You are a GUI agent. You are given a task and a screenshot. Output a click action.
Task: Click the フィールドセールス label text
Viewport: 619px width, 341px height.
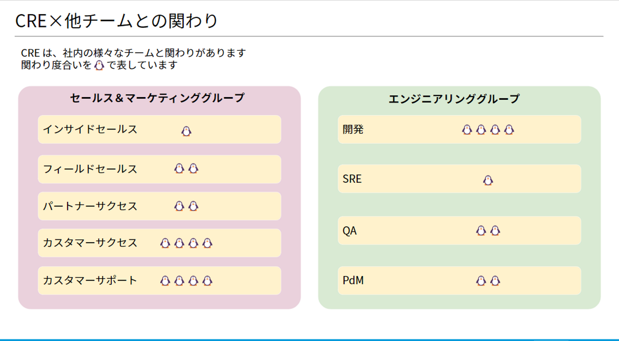[90, 169]
